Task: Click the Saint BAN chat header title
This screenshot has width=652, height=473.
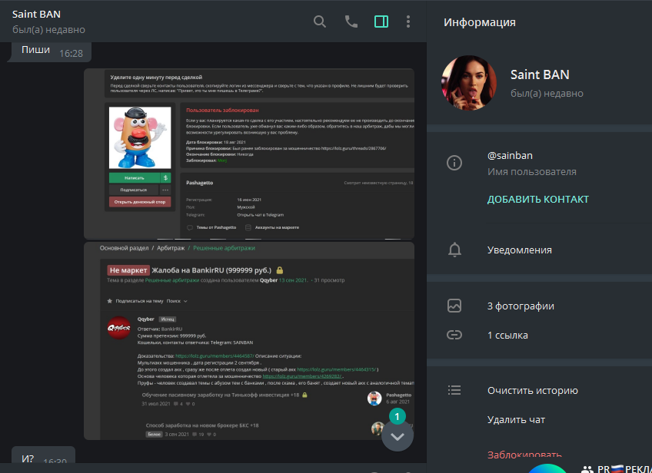Action: [36, 14]
